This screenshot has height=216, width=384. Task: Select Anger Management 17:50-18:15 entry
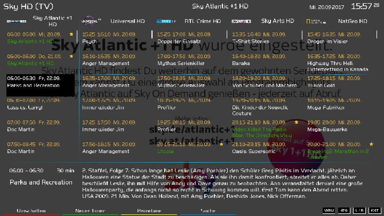click(x=116, y=148)
